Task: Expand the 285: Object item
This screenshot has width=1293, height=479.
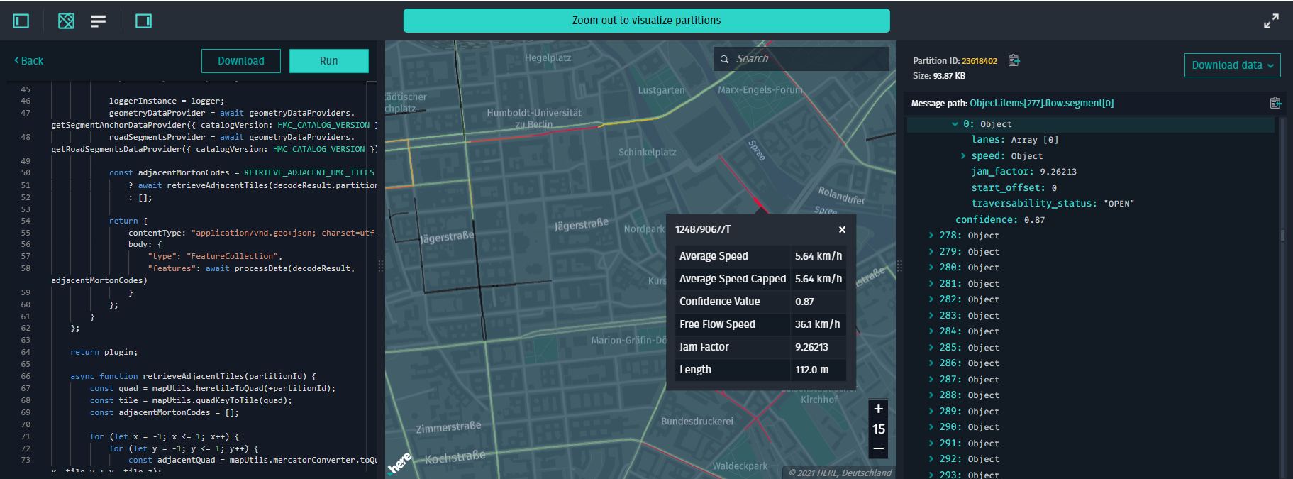Action: pos(931,348)
